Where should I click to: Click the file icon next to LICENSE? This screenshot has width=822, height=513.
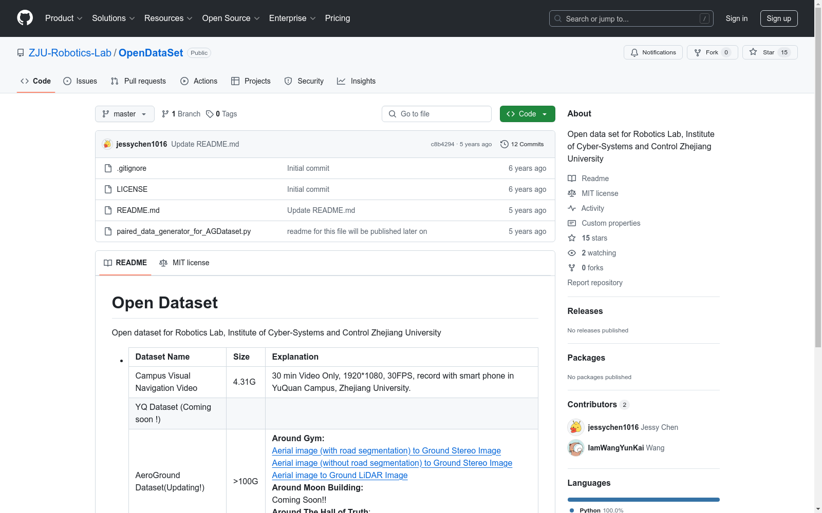pyautogui.click(x=108, y=189)
